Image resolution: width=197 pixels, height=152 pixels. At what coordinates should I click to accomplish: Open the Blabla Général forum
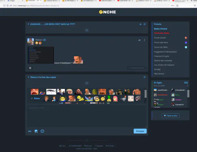tap(160, 29)
